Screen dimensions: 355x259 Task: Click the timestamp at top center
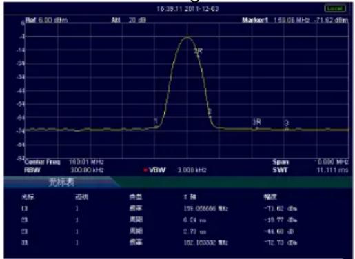(187, 9)
